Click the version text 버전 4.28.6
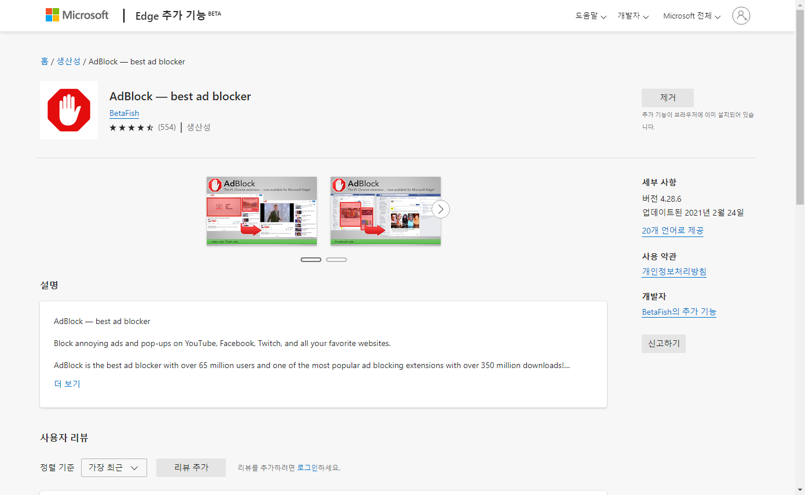Screen dimensions: 805x495 coord(662,198)
